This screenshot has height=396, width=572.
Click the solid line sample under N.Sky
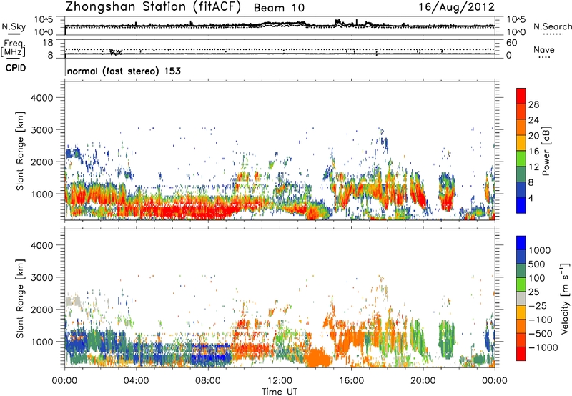(14, 34)
